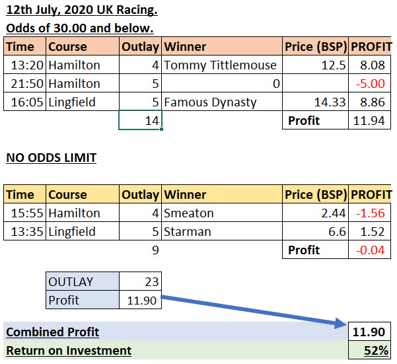
Task: Select the 11.94 profit total cell
Action: point(371,121)
